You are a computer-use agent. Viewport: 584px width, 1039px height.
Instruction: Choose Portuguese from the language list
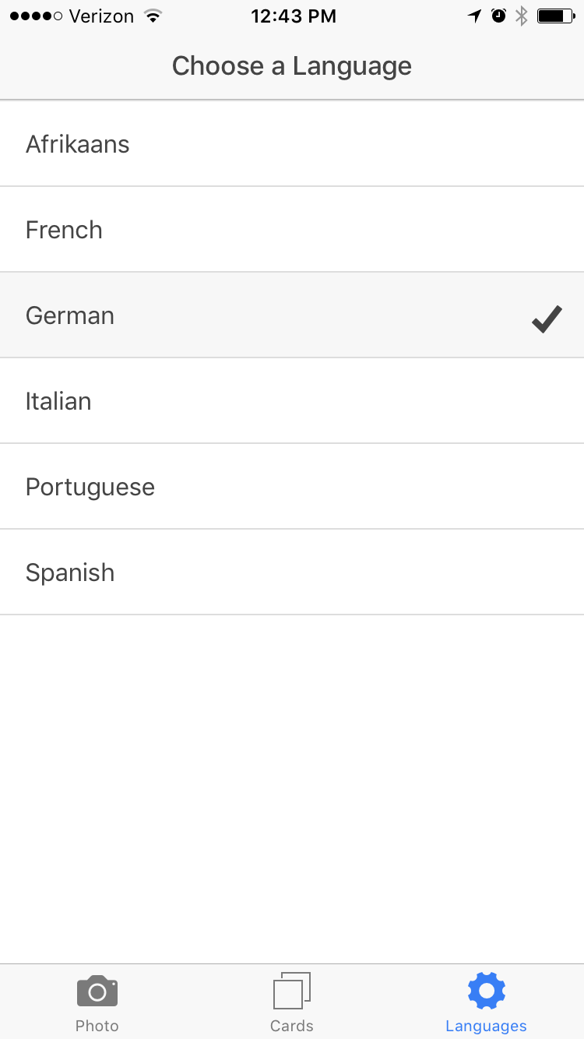(292, 487)
